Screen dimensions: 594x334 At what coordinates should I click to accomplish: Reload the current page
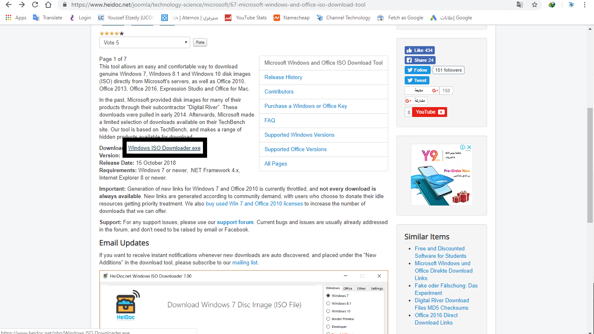point(35,5)
